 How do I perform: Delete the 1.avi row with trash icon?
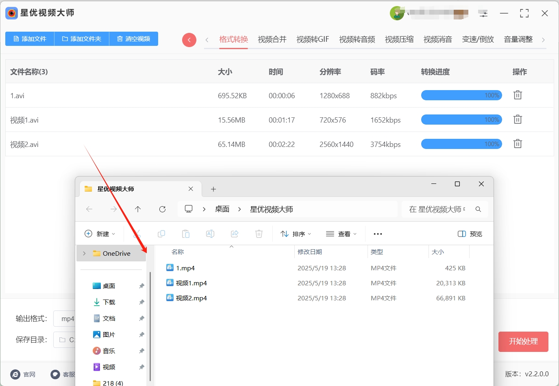point(518,95)
